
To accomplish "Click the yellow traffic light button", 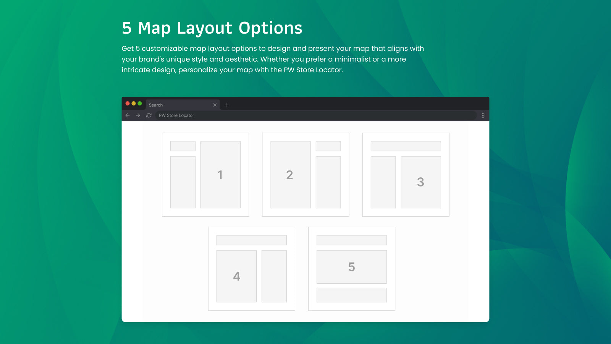I will 133,103.
